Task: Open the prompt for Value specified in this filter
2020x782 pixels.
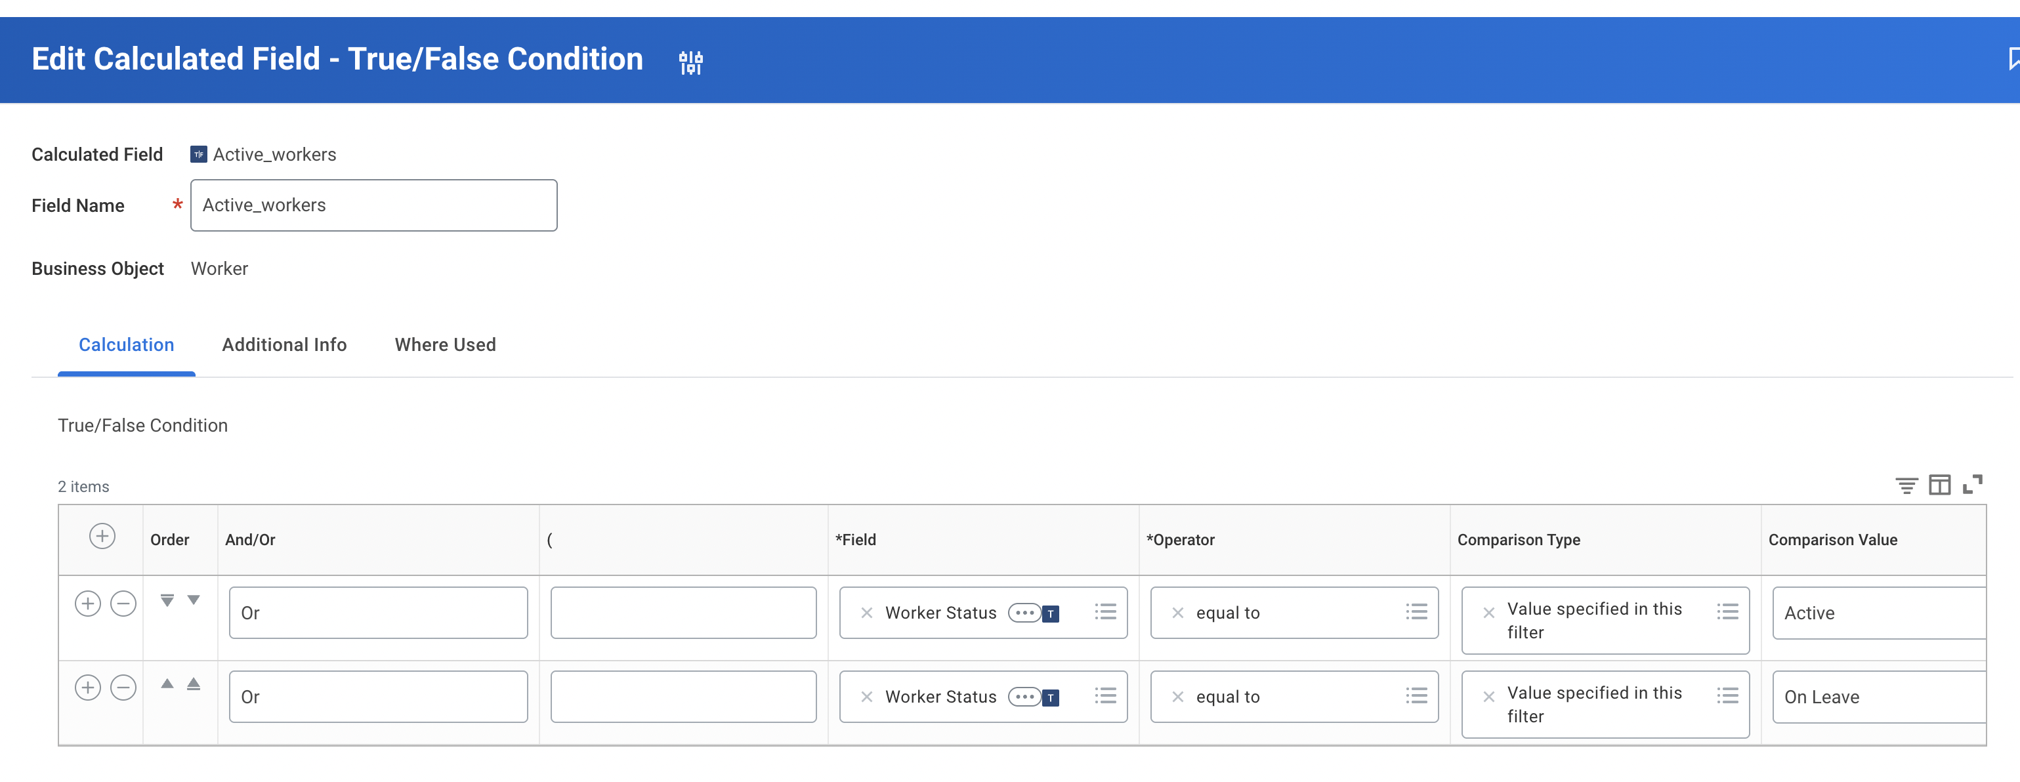Action: (1727, 612)
